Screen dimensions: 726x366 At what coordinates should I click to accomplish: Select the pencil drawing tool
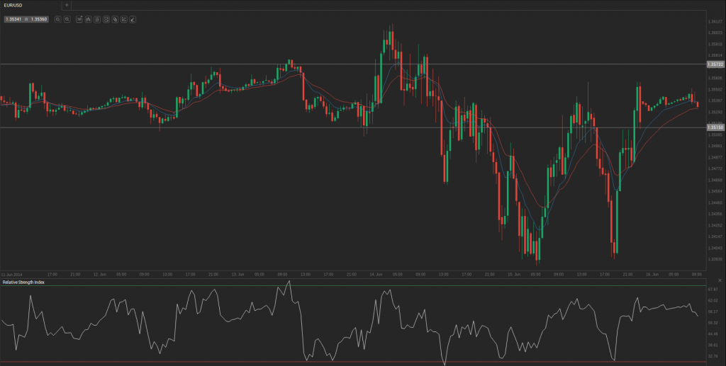click(x=133, y=19)
